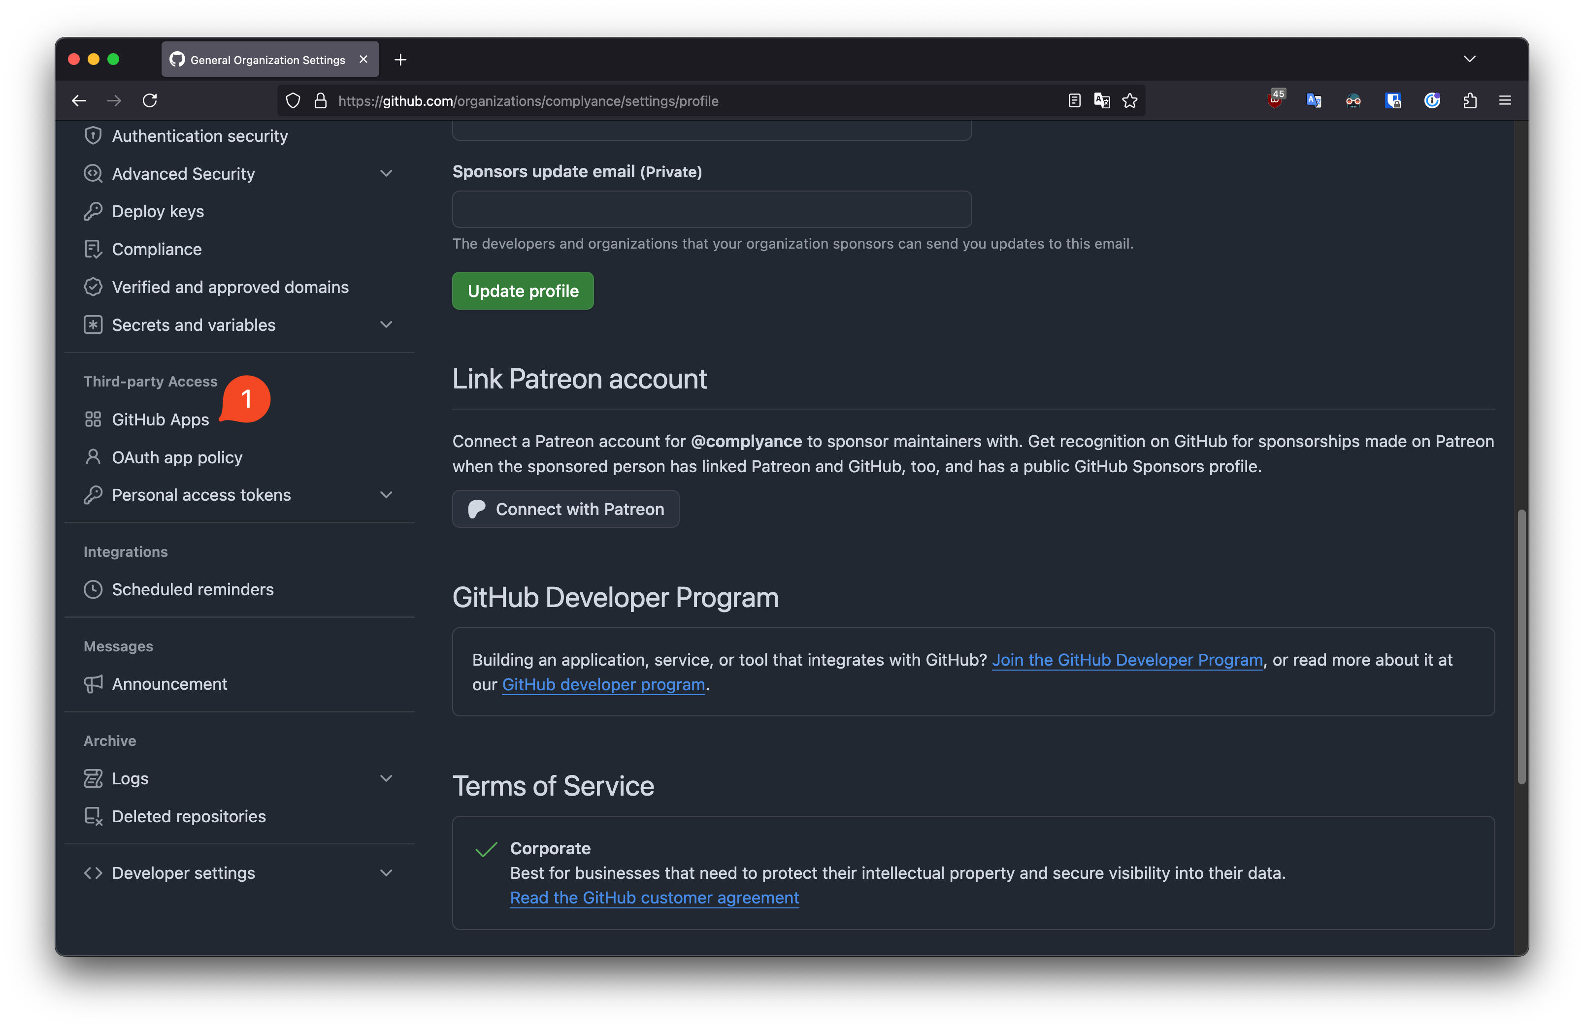The height and width of the screenshot is (1029, 1584).
Task: Bookmark this page with the star icon
Action: pos(1129,100)
